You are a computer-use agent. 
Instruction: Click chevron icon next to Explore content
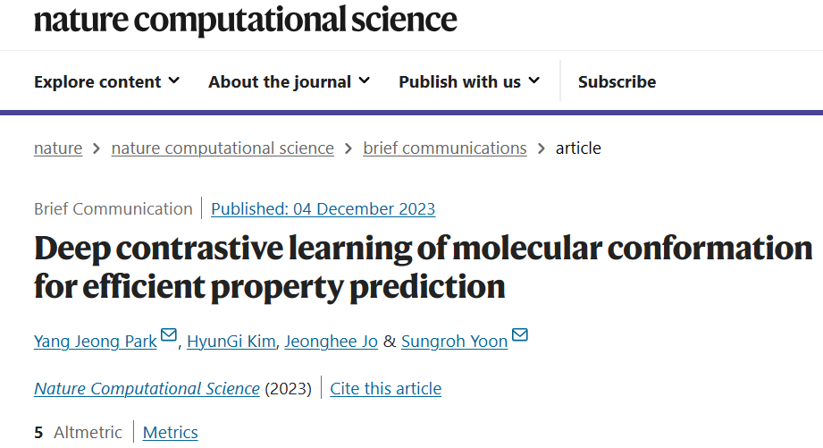click(173, 80)
